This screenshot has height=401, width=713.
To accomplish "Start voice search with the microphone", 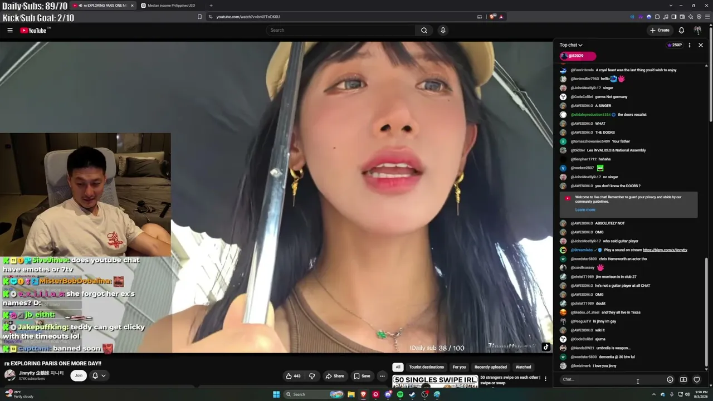I will 443,30.
